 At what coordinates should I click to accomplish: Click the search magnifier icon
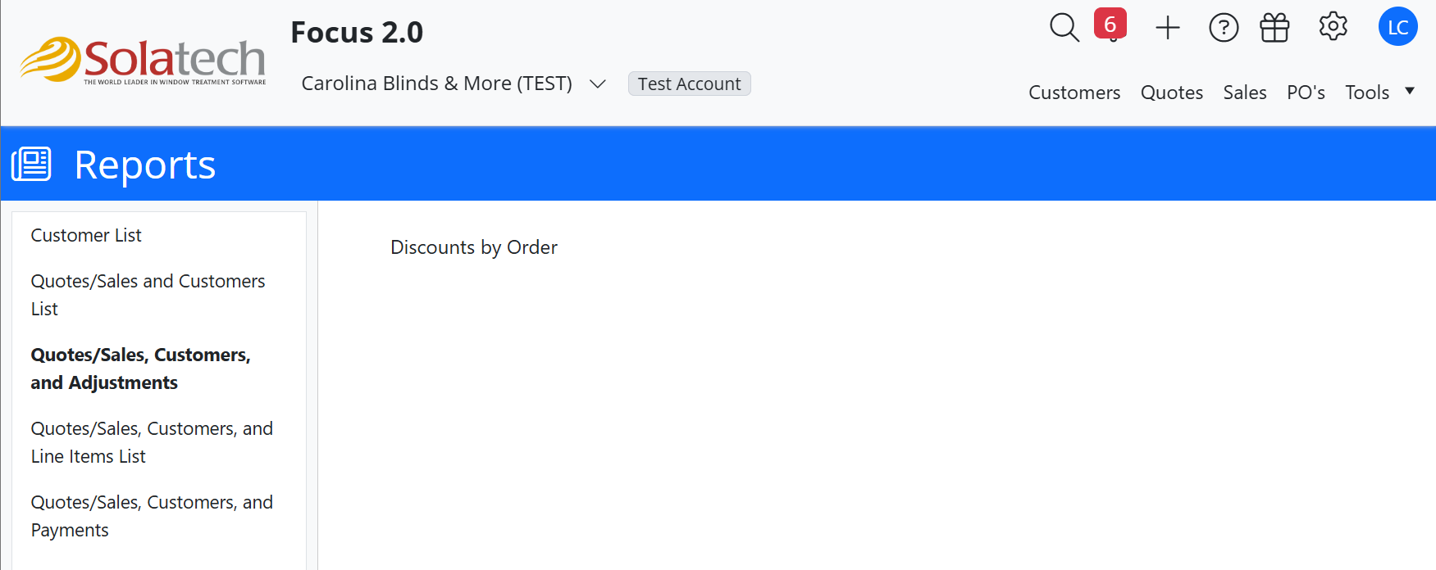1064,27
